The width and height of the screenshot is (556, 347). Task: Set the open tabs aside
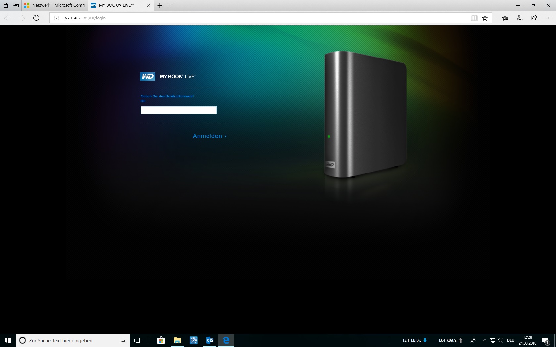[x=16, y=5]
